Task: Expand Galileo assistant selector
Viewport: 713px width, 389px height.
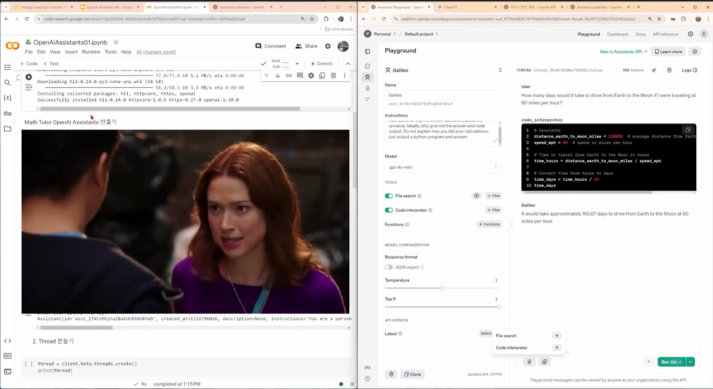Action: pos(500,70)
